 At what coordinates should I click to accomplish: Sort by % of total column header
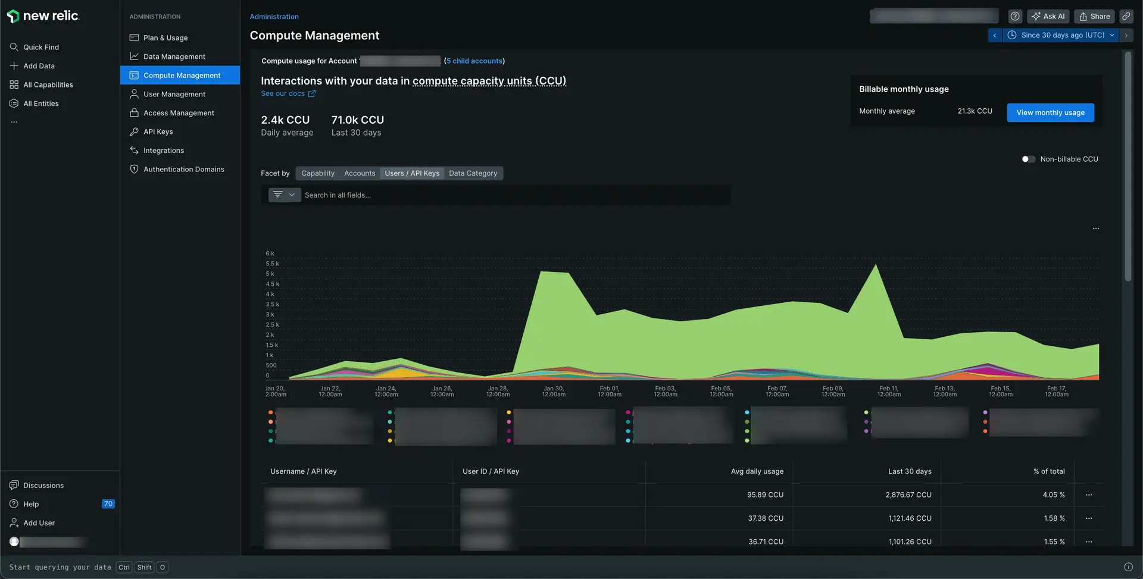click(x=1049, y=471)
